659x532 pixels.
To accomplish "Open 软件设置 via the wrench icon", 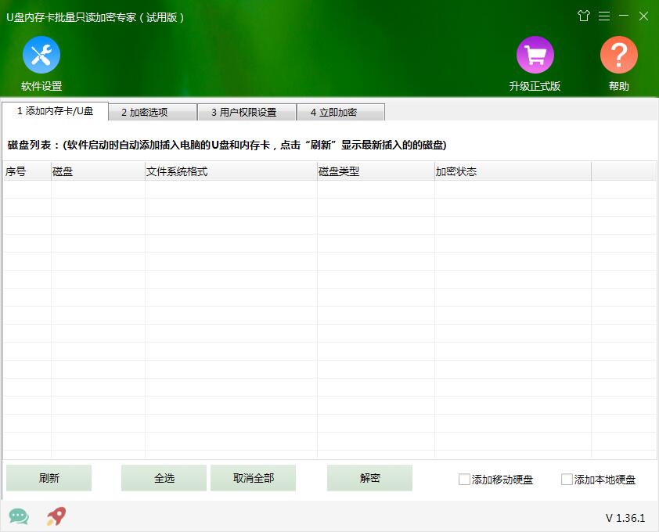I will point(41,55).
